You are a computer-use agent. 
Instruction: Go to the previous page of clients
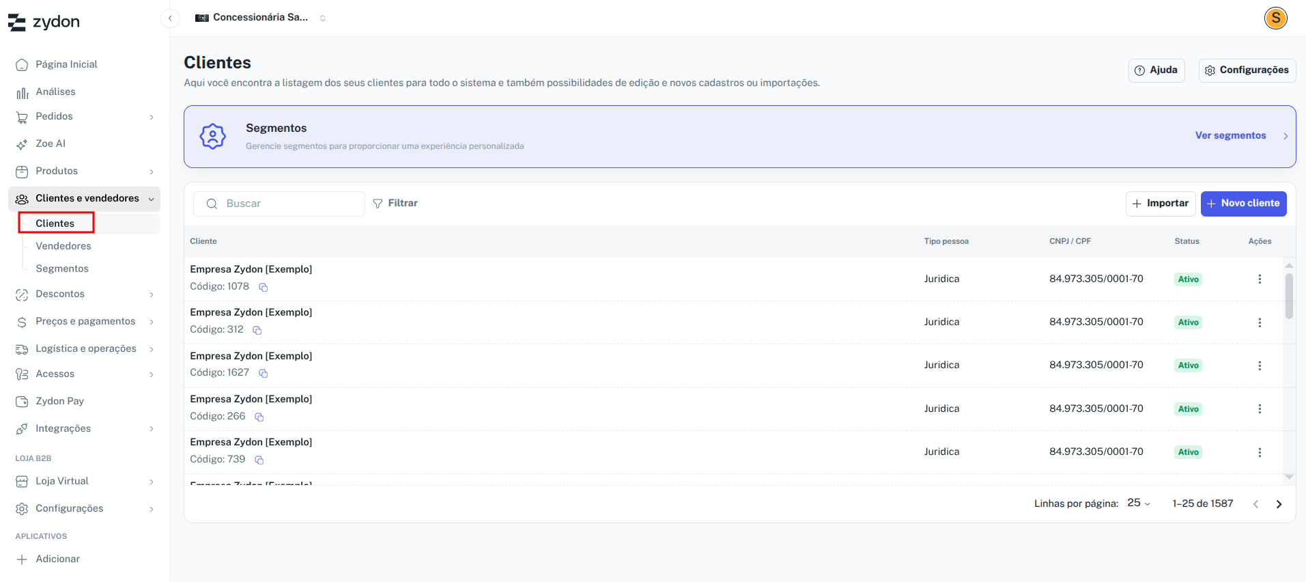point(1255,504)
